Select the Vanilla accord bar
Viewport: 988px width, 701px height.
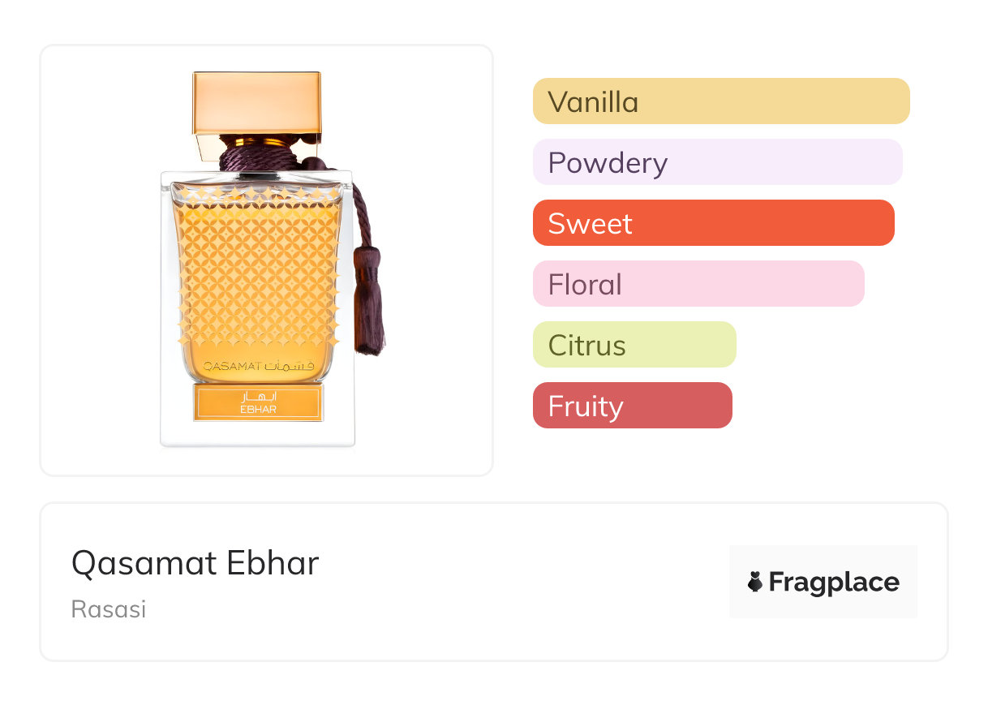coord(720,101)
